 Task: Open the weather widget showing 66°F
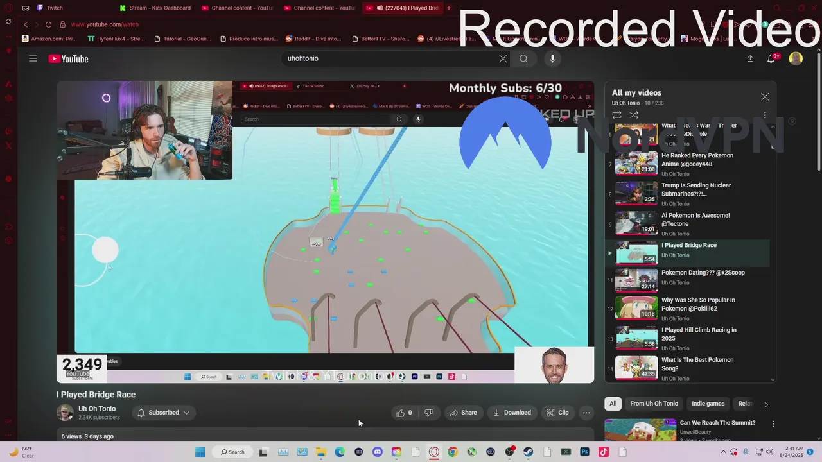coord(22,452)
